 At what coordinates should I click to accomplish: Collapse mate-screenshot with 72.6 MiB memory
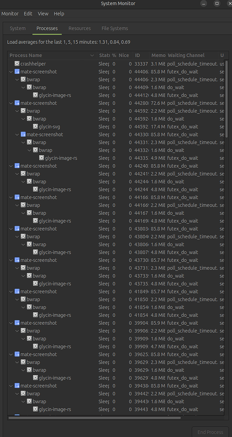11,103
